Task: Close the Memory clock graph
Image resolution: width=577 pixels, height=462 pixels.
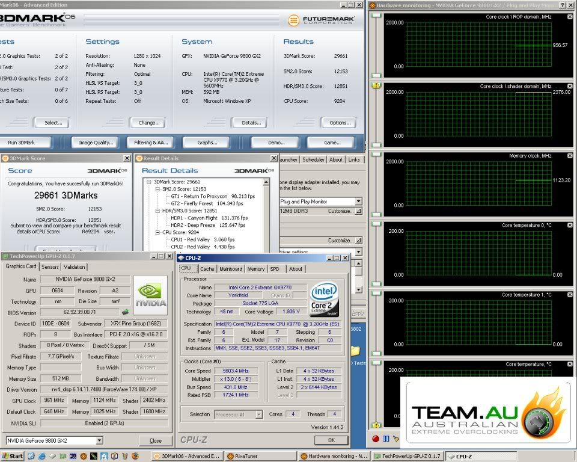Action: pos(570,156)
